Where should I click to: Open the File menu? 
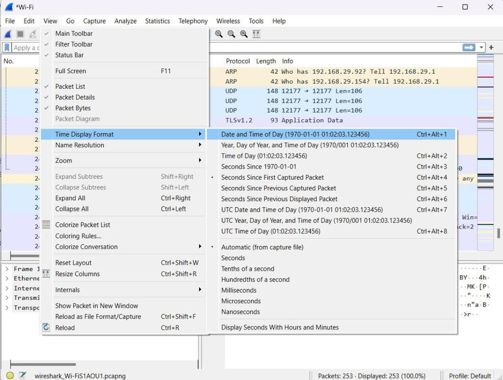(10, 21)
